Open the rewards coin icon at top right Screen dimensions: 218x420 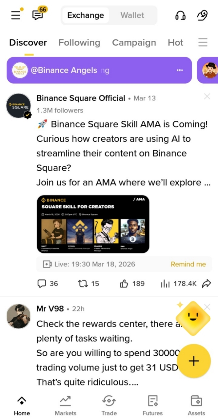pyautogui.click(x=202, y=15)
